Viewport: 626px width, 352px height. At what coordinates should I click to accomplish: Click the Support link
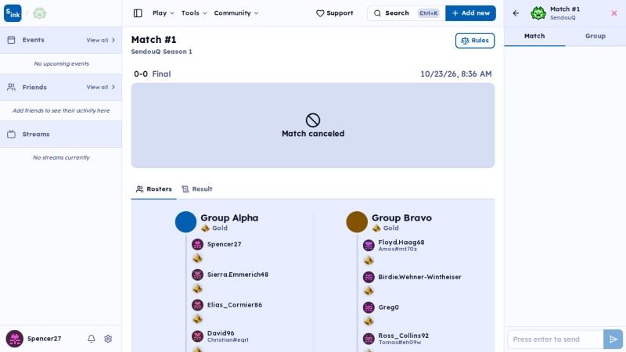tap(335, 13)
